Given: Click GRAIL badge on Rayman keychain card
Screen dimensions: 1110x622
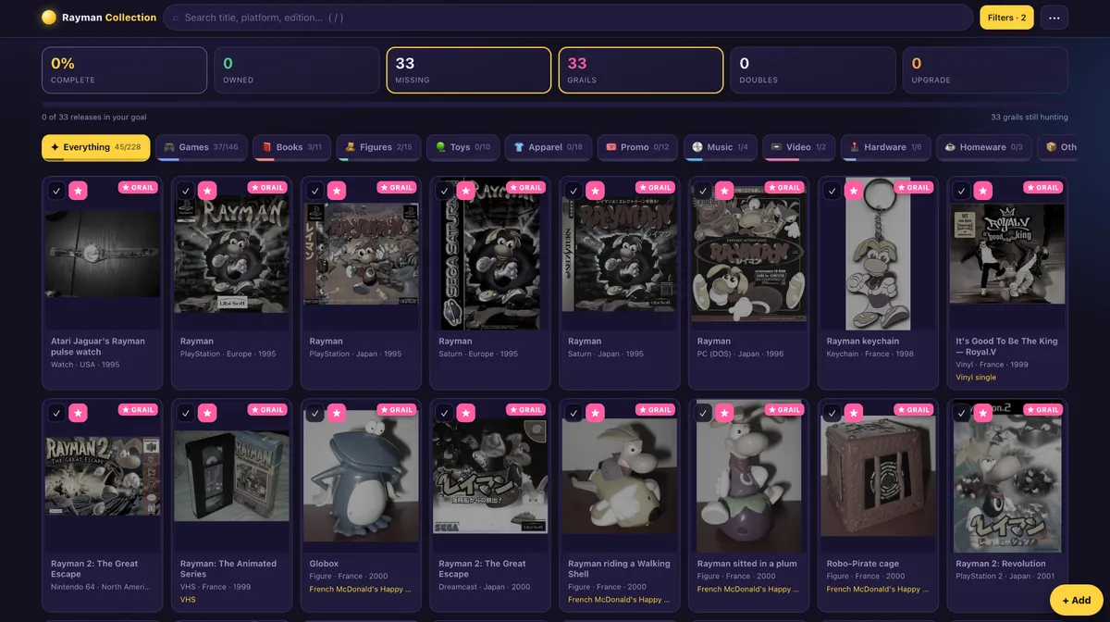Looking at the screenshot, I should pyautogui.click(x=914, y=187).
